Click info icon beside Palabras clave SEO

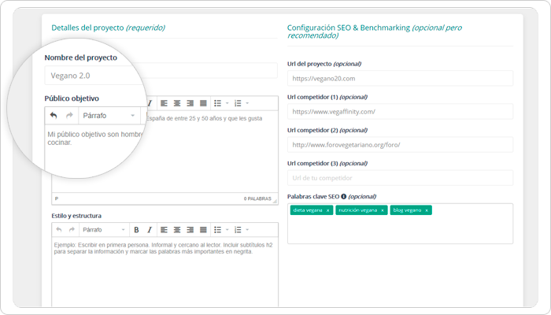[344, 196]
